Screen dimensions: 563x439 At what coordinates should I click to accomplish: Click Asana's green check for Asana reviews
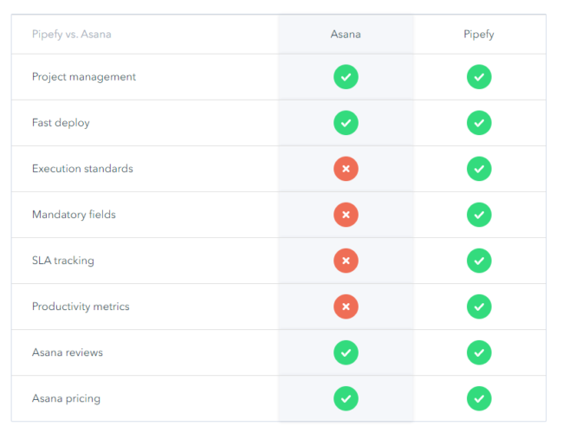tap(346, 352)
